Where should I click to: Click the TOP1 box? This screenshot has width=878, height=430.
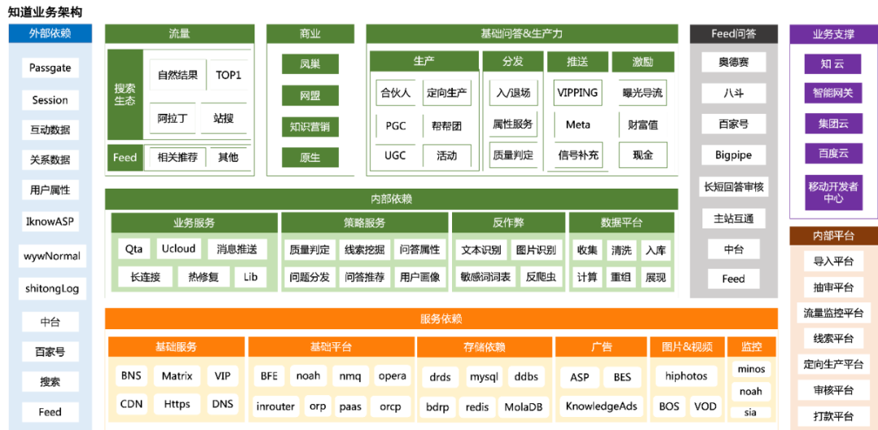coord(228,75)
